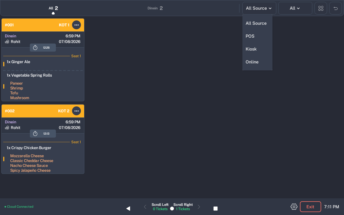Click the Scroll Right 1 Tickets label

[x=183, y=207]
